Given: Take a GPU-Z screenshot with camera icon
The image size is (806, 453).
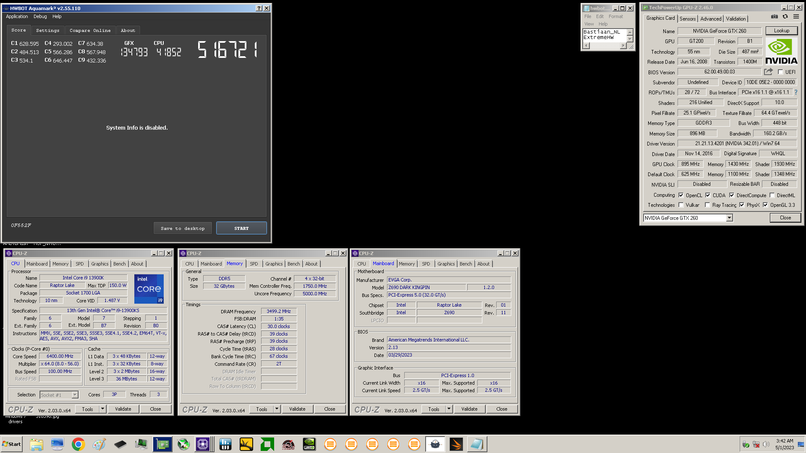Looking at the screenshot, I should pyautogui.click(x=775, y=17).
